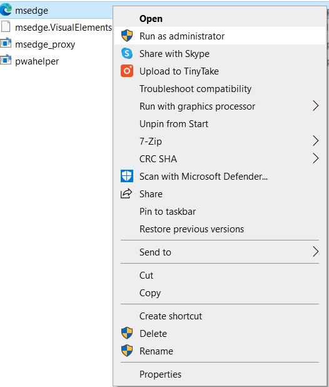Expand the CRC SHA submenu arrow
The image size is (329, 387).
click(x=316, y=158)
